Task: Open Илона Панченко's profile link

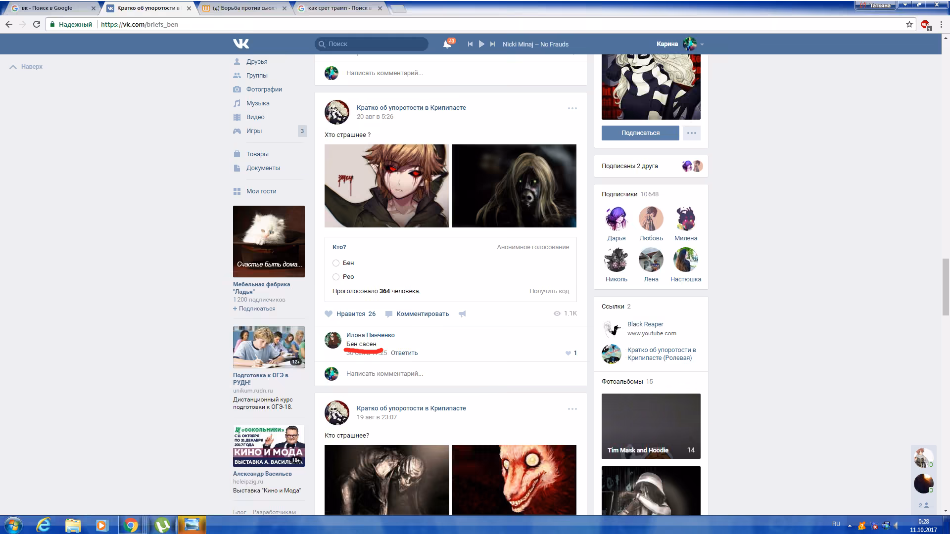Action: point(371,335)
